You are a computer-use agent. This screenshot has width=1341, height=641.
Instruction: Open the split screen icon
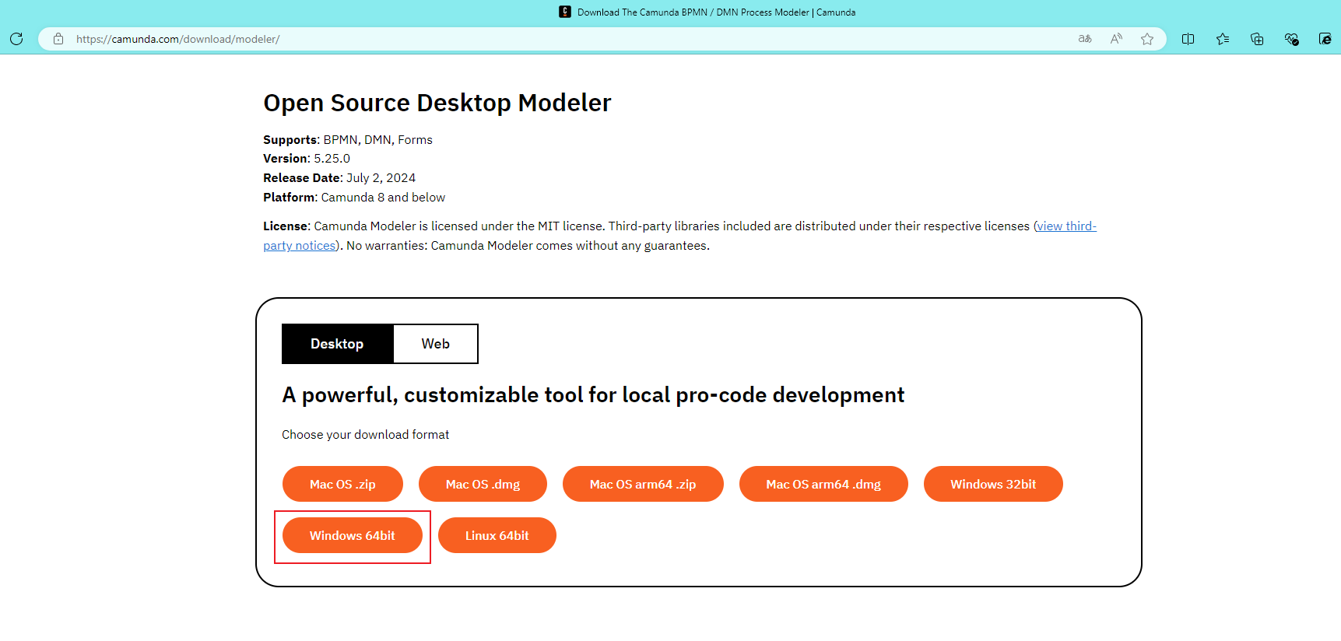pos(1188,39)
